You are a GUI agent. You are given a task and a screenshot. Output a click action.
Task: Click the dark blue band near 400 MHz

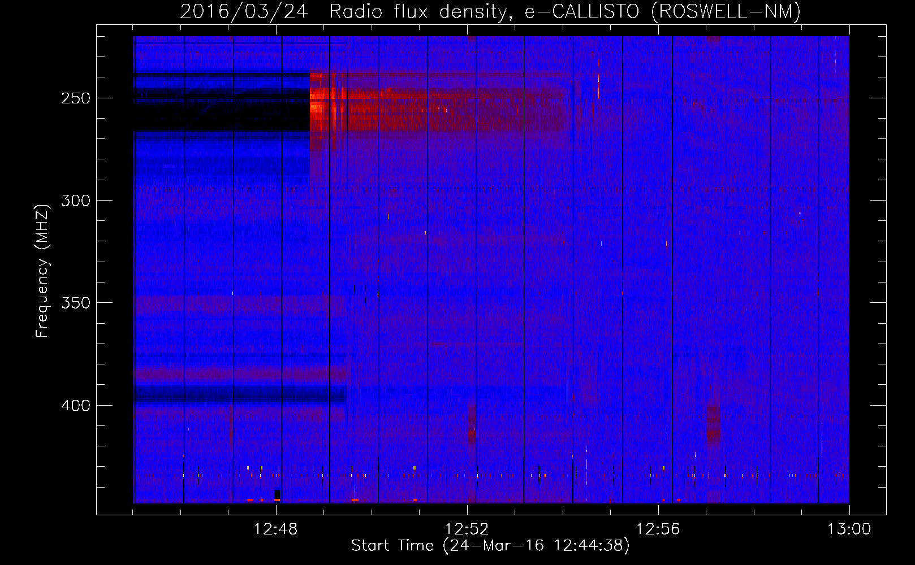click(x=239, y=394)
